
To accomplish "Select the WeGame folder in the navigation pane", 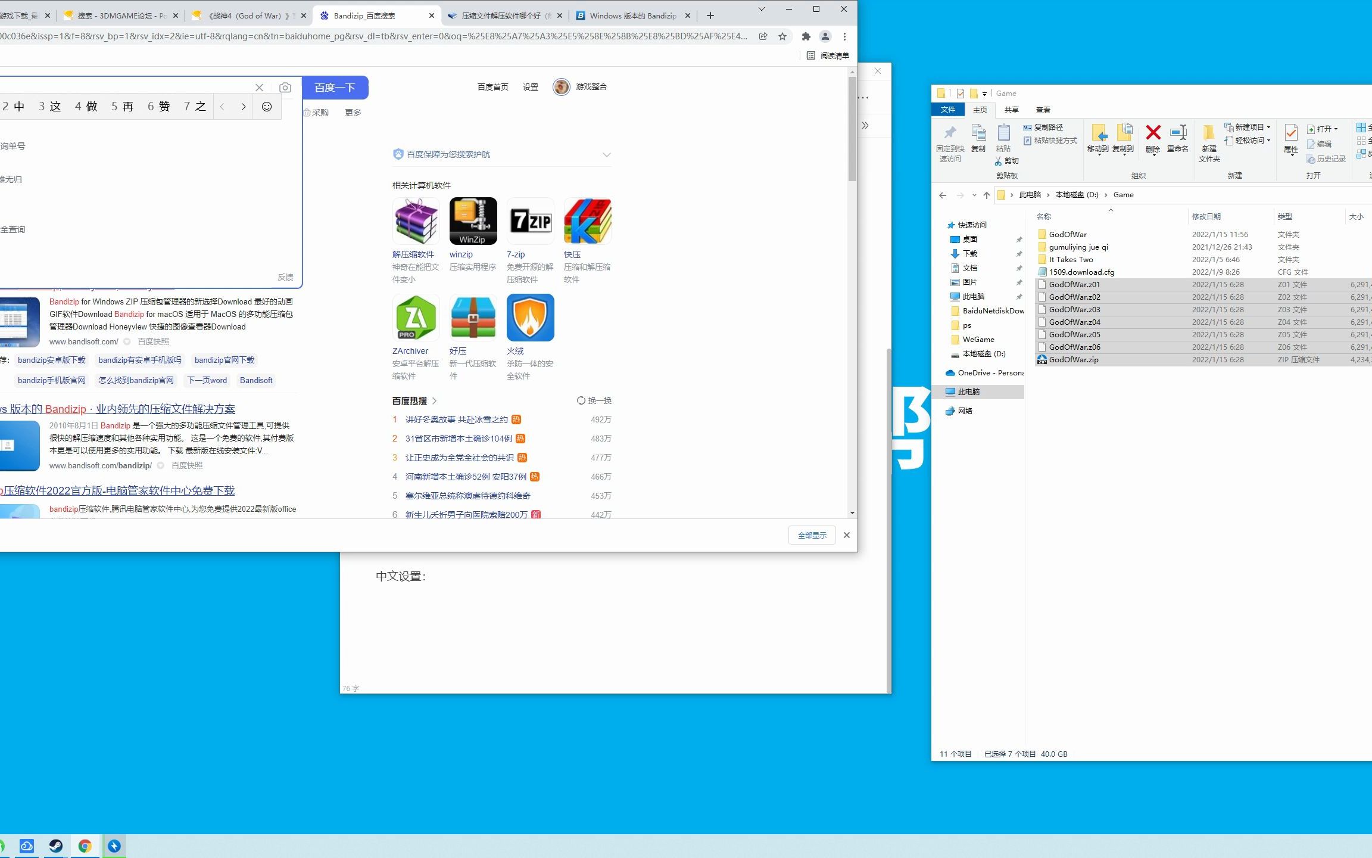I will [x=978, y=340].
